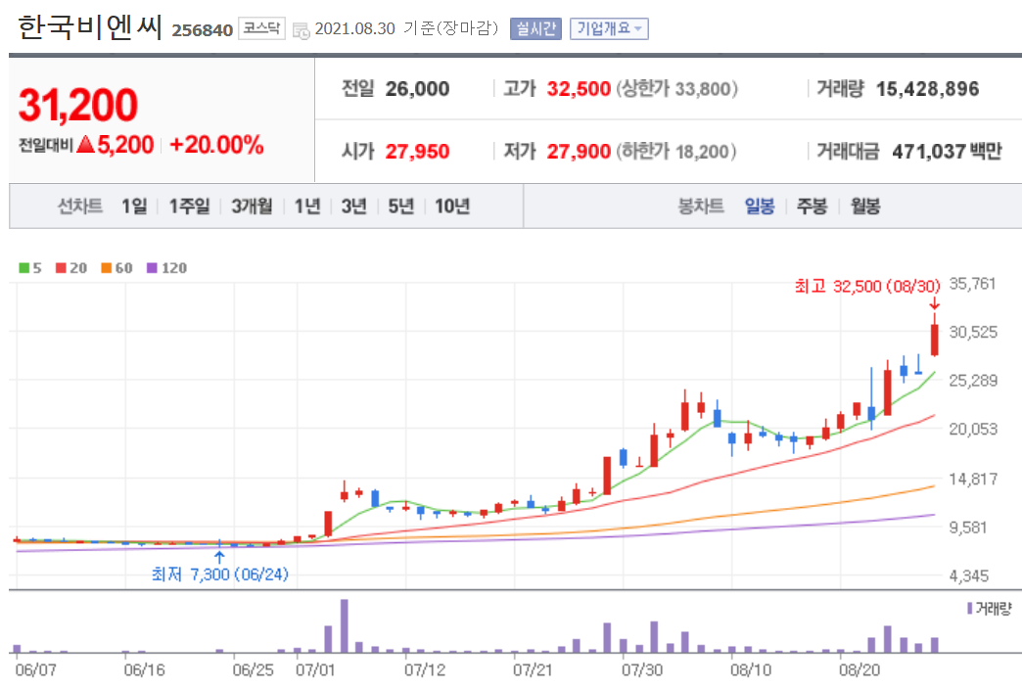
Task: Click the 한국비엔씨 company name
Action: (90, 27)
